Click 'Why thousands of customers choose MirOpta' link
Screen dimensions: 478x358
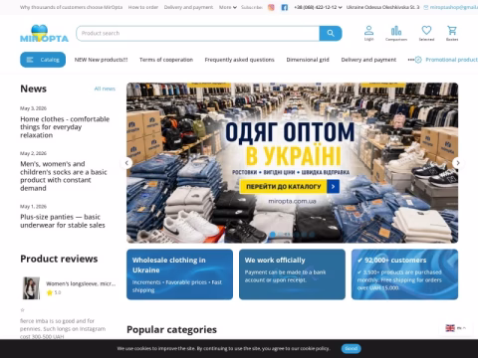tap(71, 7)
